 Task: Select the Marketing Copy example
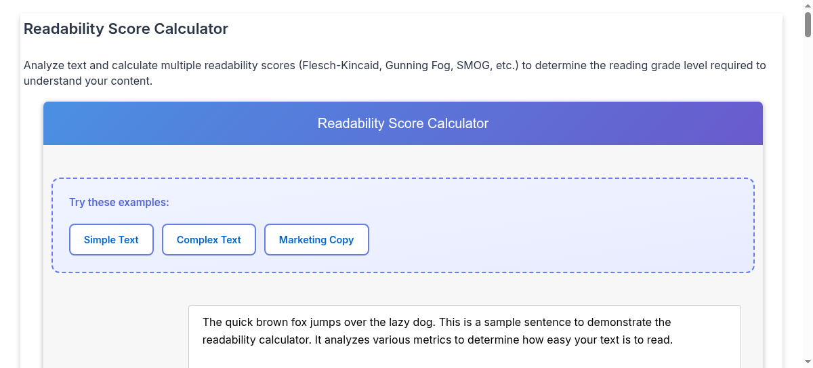pyautogui.click(x=316, y=240)
